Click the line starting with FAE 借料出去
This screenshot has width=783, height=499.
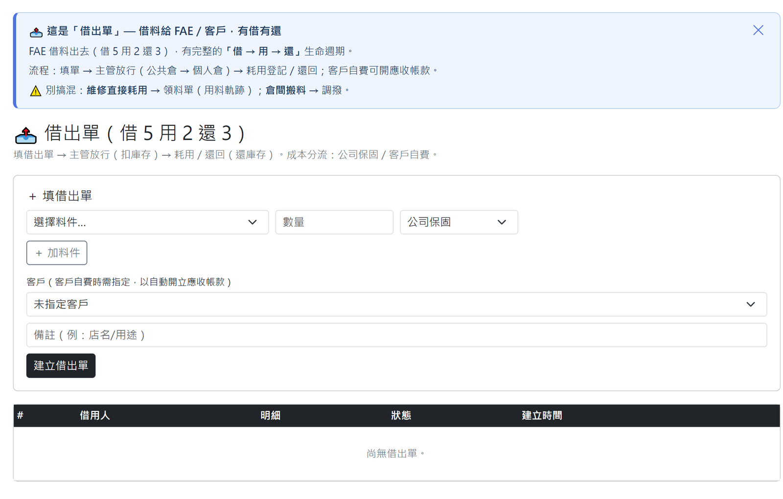click(191, 51)
